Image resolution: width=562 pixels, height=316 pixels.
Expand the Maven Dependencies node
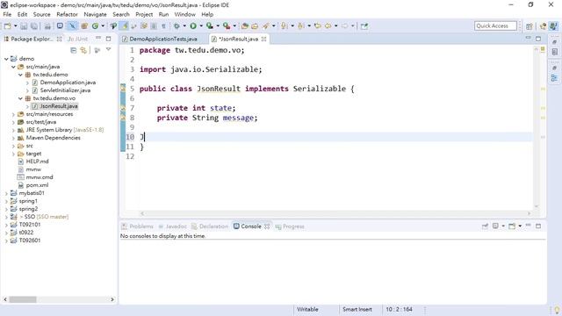click(13, 138)
